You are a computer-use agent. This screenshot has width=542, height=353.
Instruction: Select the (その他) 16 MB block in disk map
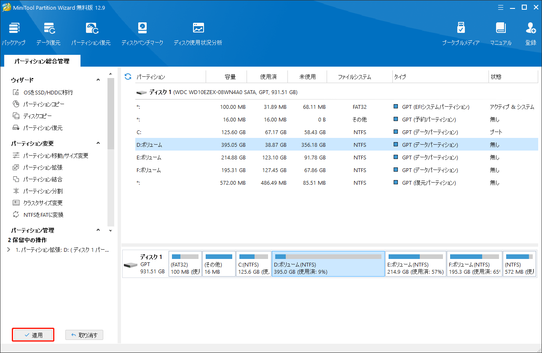(218, 264)
